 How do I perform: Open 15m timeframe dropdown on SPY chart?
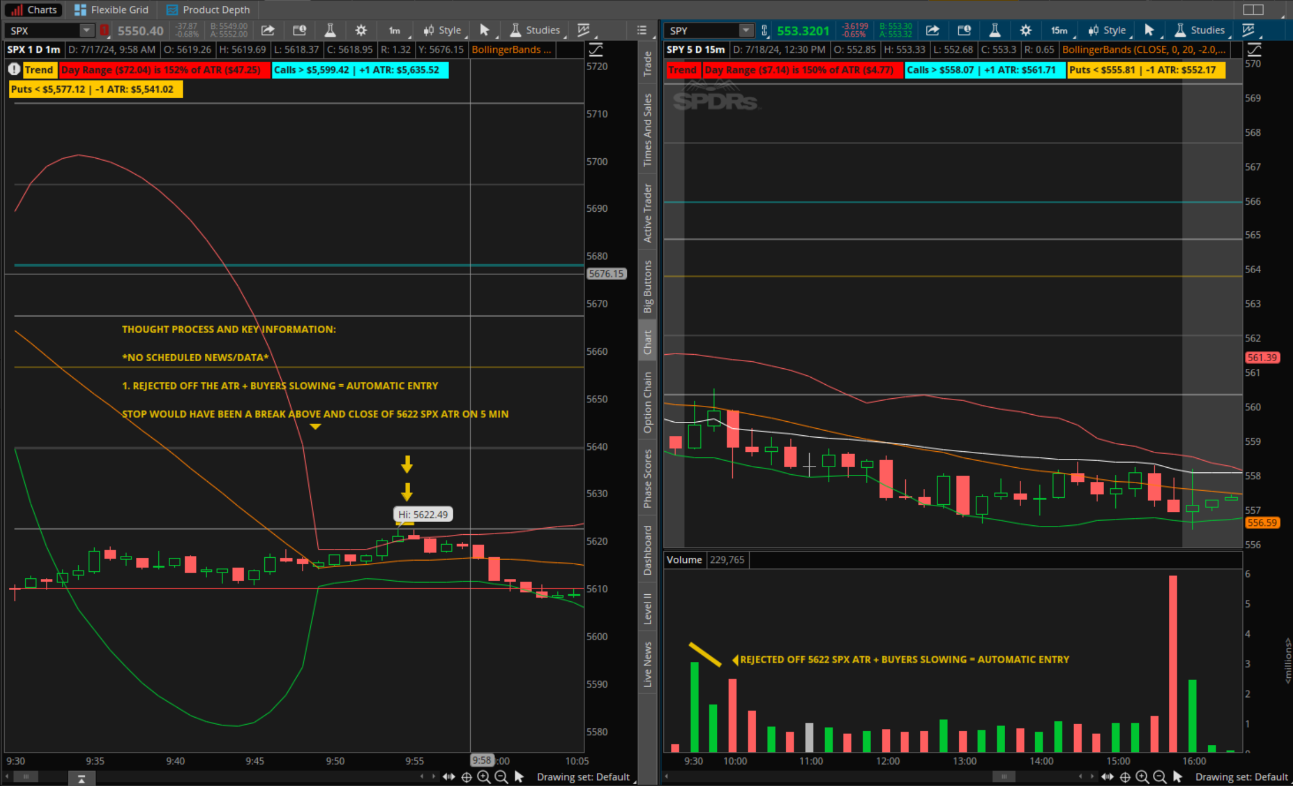[1059, 30]
